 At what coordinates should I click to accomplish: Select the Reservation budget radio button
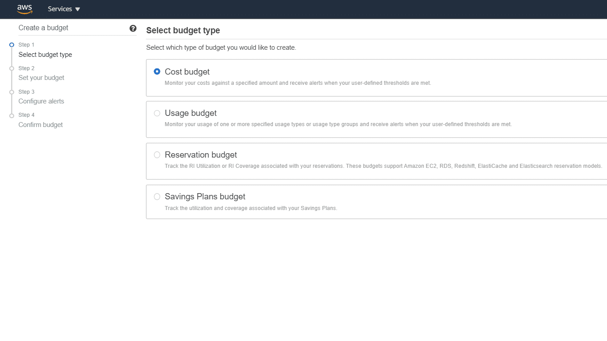coord(157,155)
